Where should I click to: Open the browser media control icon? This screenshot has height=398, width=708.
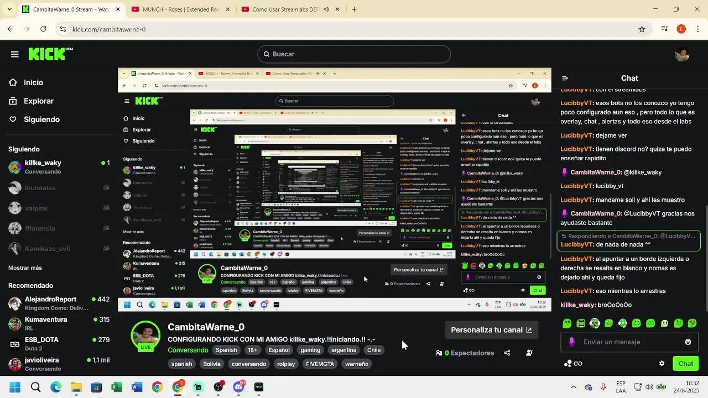coord(665,29)
